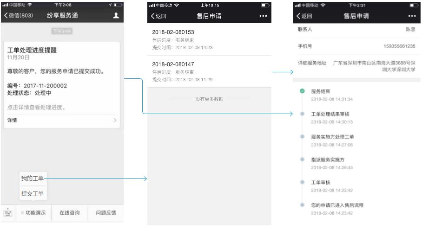
Task: Open the 在线咨询 bottom tab
Action: click(x=70, y=213)
